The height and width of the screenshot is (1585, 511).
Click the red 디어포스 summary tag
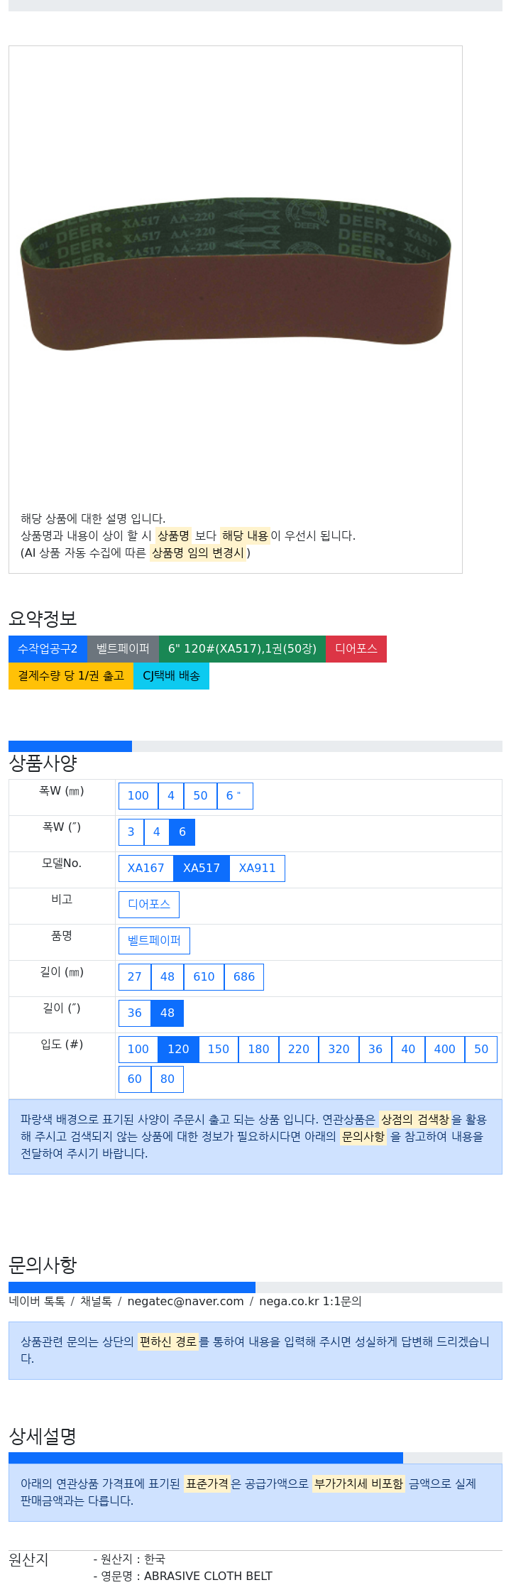coord(356,649)
